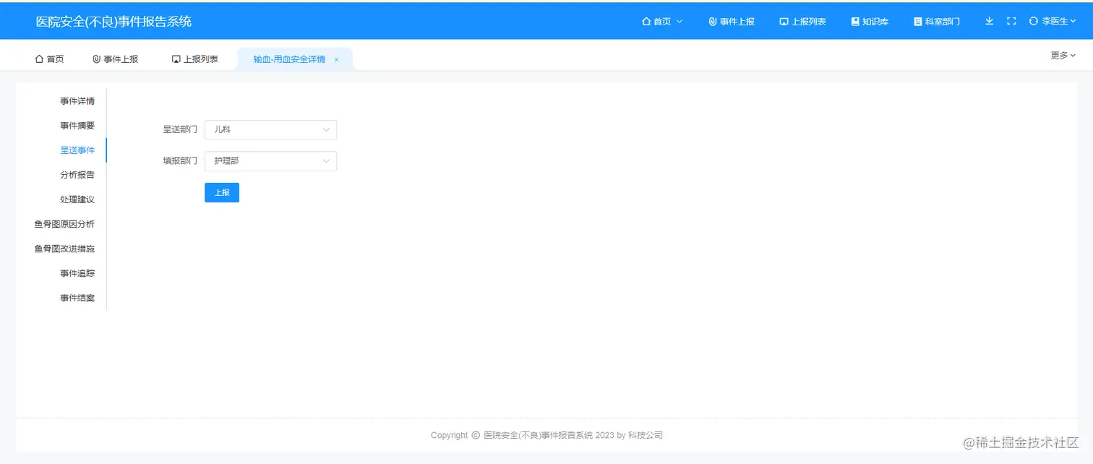Viewport: 1093px width, 464px height.
Task: Select 分析报告 in the left sidebar
Action: (78, 174)
